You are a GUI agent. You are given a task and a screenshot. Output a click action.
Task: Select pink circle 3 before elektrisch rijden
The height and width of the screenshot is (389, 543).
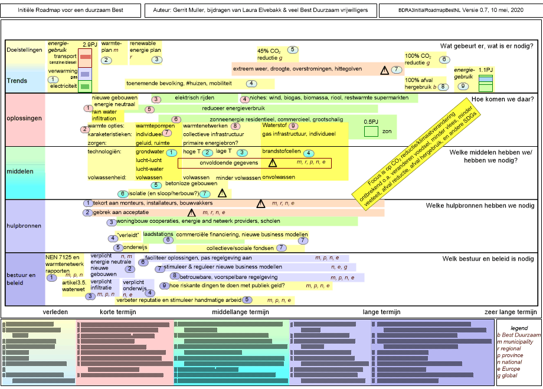pyautogui.click(x=156, y=99)
